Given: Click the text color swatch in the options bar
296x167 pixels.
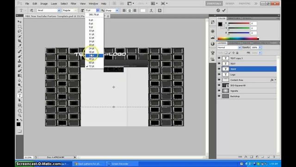Looking at the screenshot, I should pos(143,10).
